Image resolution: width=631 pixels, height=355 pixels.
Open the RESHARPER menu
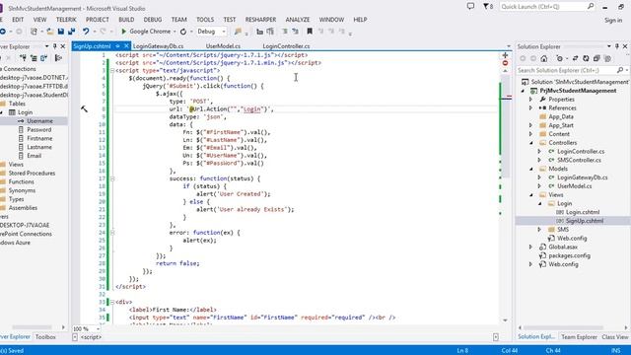[x=260, y=20]
